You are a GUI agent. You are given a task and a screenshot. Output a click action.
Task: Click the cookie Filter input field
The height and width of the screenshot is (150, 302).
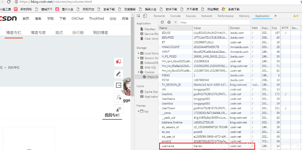[215, 23]
